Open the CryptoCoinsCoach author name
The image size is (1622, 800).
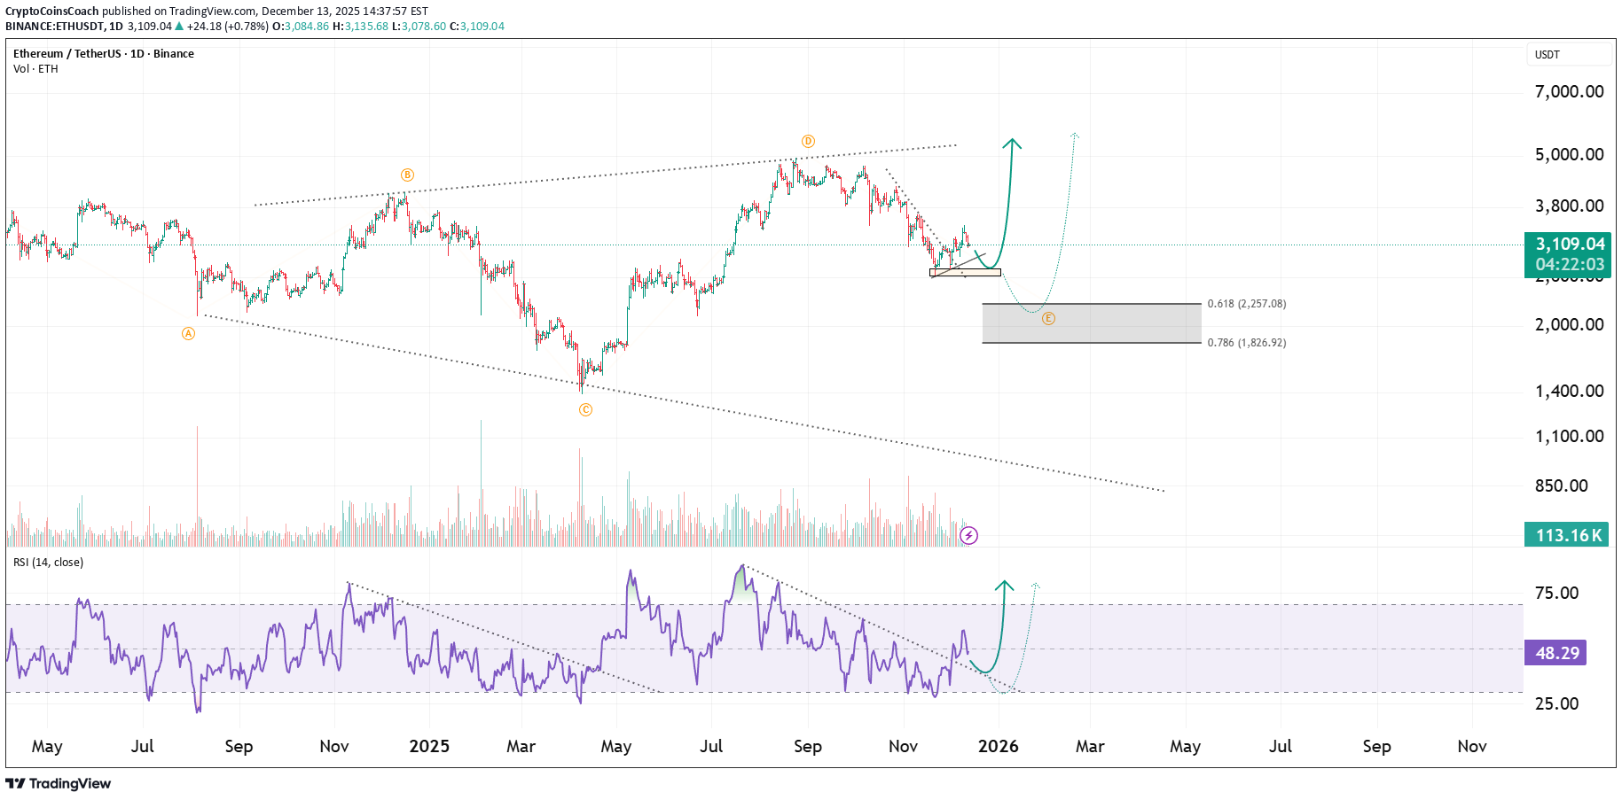coord(52,12)
